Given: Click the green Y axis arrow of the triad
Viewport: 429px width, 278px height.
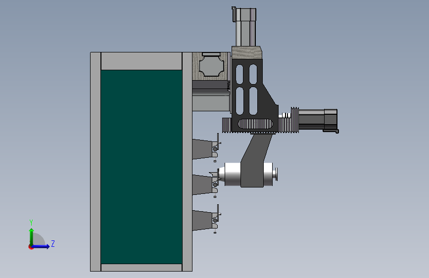Looking at the screenshot, I should click(32, 237).
